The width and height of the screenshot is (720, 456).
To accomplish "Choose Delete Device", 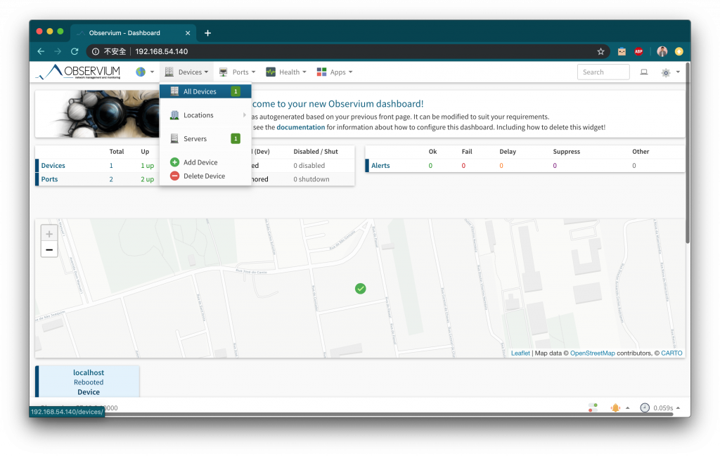I will pos(205,176).
